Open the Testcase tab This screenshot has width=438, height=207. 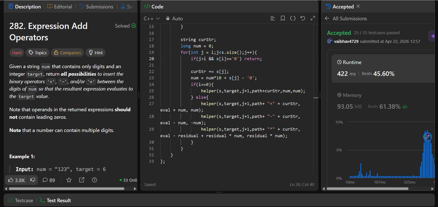tap(21, 200)
